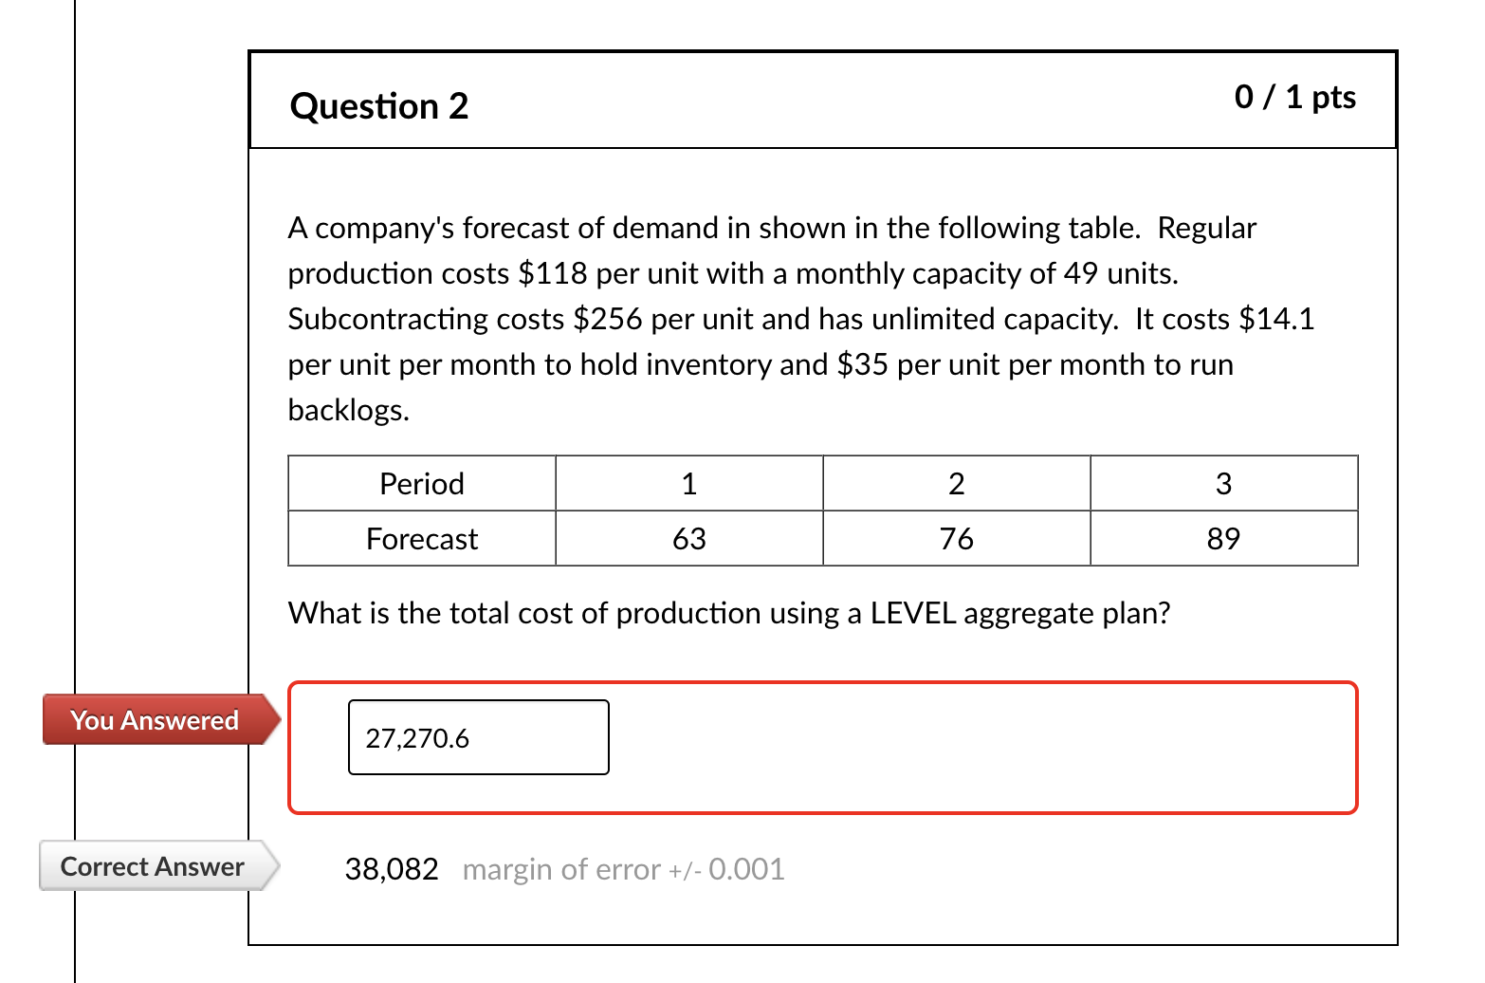Select the LEVEL aggregate plan question text
The height and width of the screenshot is (983, 1485).
(x=728, y=613)
